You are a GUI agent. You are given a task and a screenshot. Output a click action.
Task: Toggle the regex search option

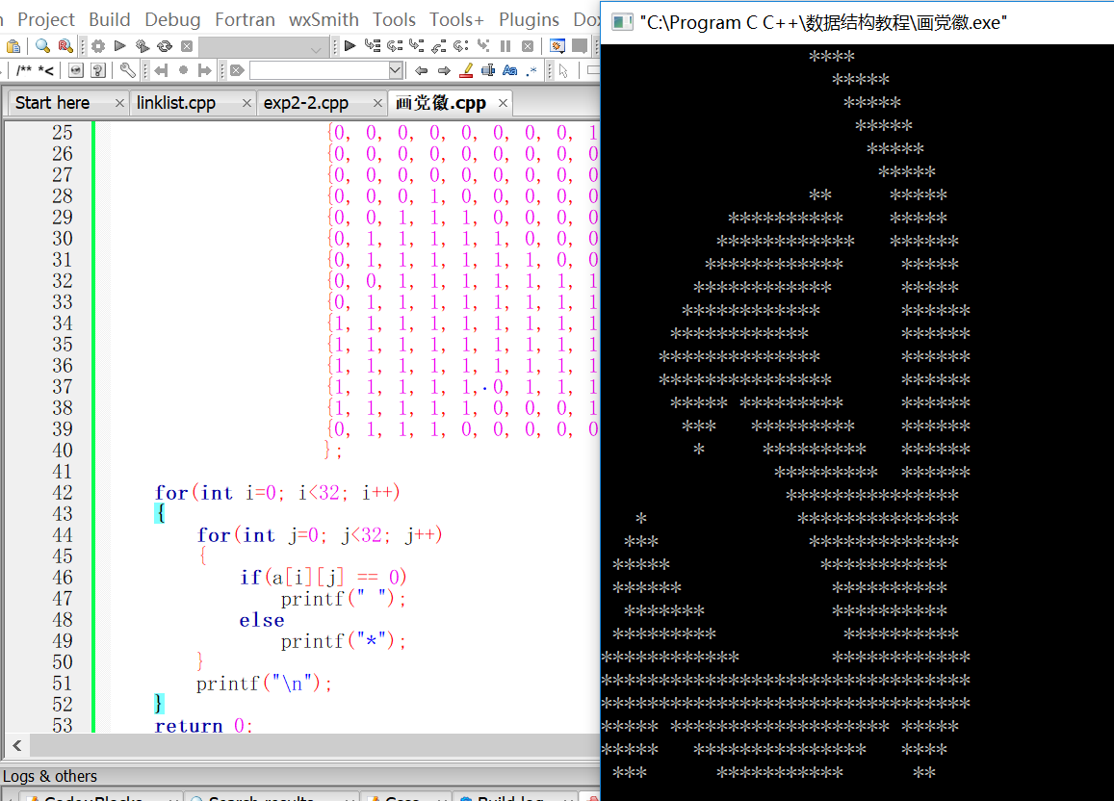point(531,70)
